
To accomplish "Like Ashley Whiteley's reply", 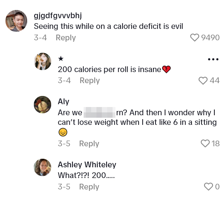I will click(208, 186).
